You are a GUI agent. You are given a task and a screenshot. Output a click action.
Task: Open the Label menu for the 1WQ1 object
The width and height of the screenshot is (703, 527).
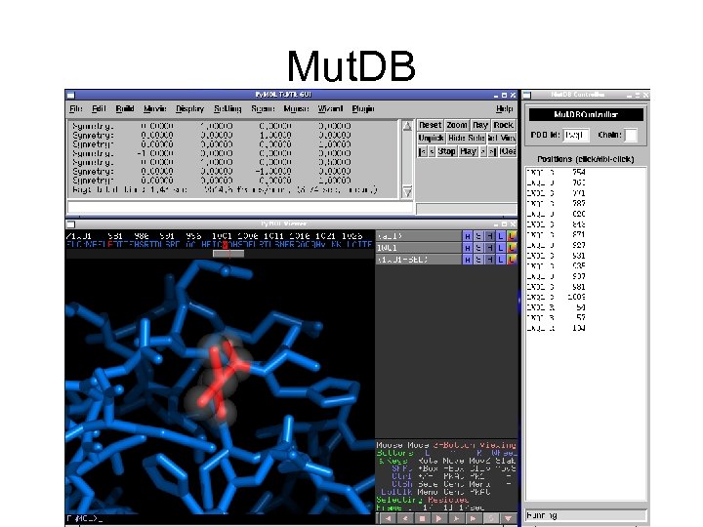(x=501, y=248)
